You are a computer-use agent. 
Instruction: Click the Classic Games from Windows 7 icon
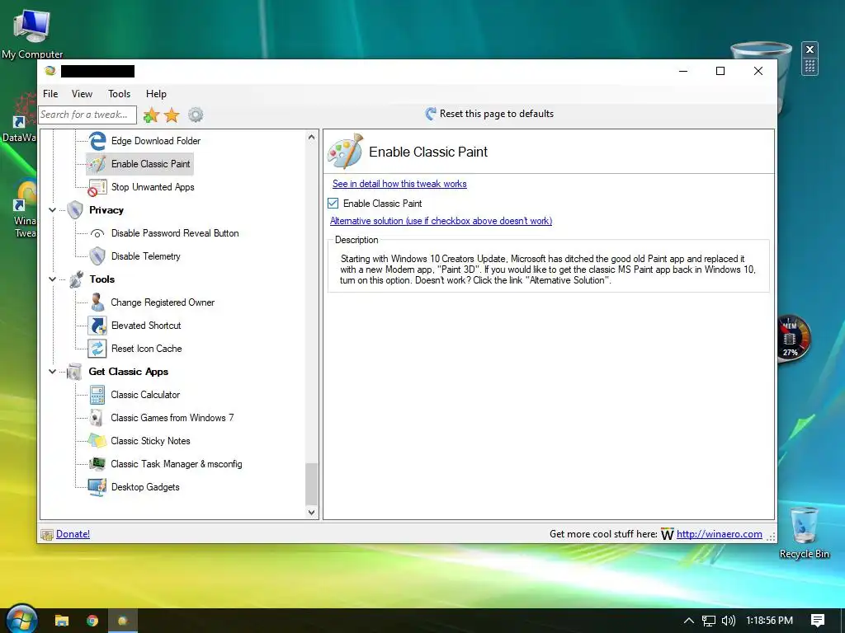[97, 418]
